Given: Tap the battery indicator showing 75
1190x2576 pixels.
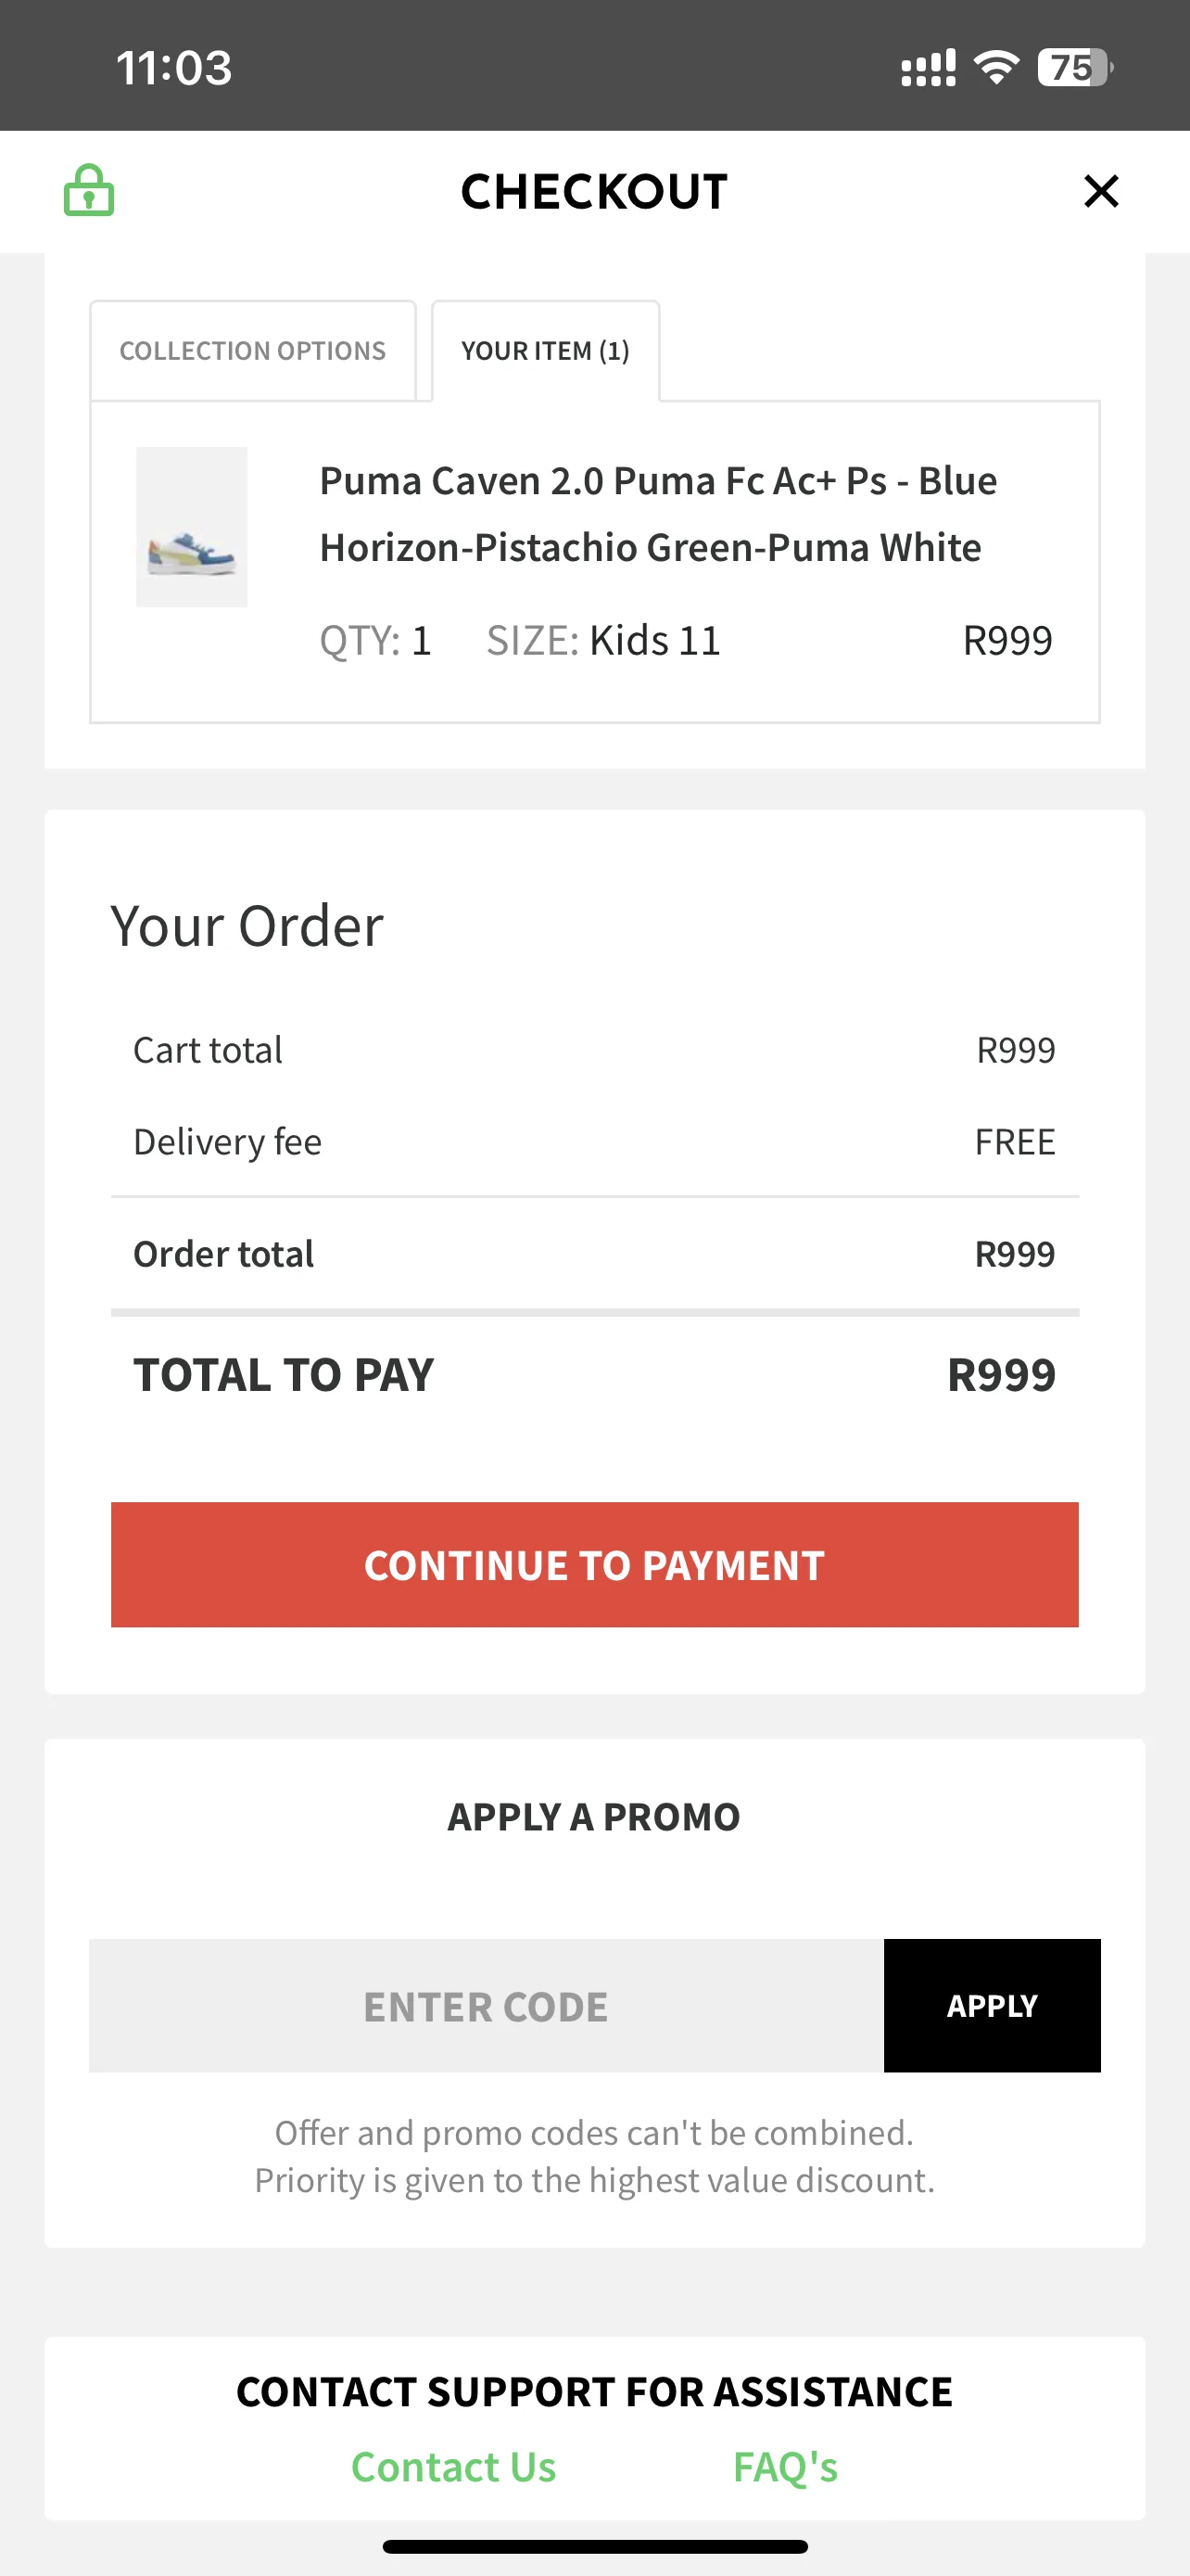Looking at the screenshot, I should click(1075, 67).
